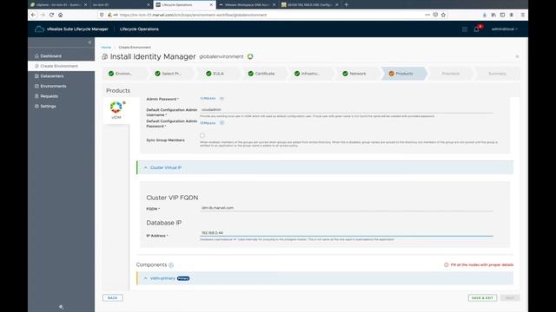This screenshot has height=312, width=556.
Task: Go to the Certificate wizard step
Action: point(264,74)
